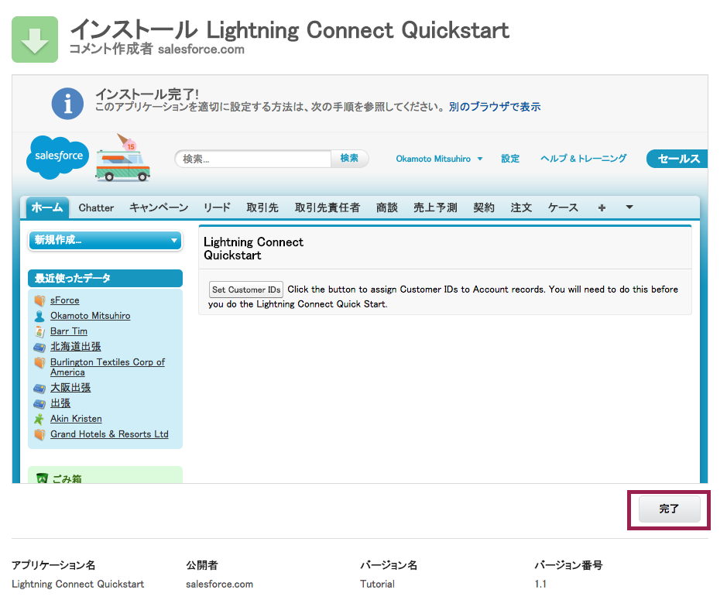Click the plus icon to show all tabs
The height and width of the screenshot is (600, 727).
[602, 207]
